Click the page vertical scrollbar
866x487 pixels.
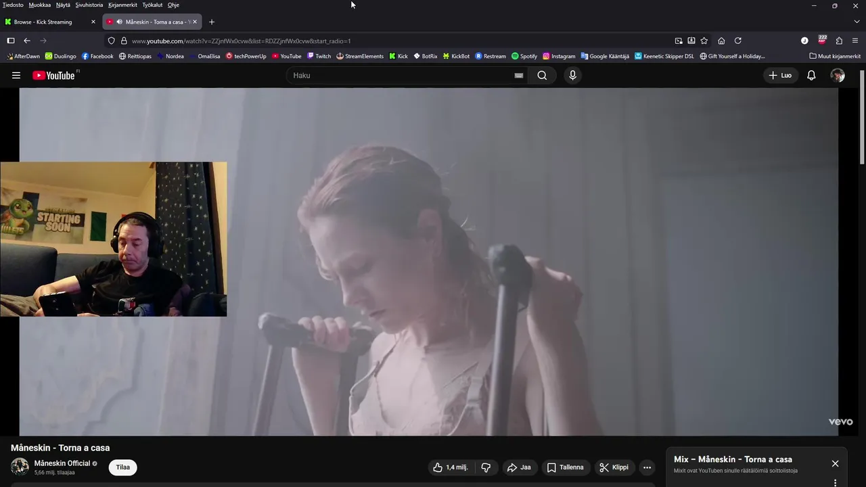pyautogui.click(x=862, y=116)
